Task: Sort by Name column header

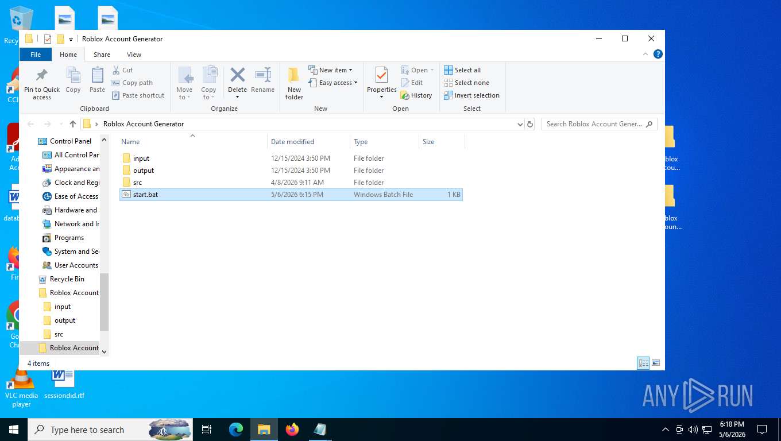Action: [192, 141]
